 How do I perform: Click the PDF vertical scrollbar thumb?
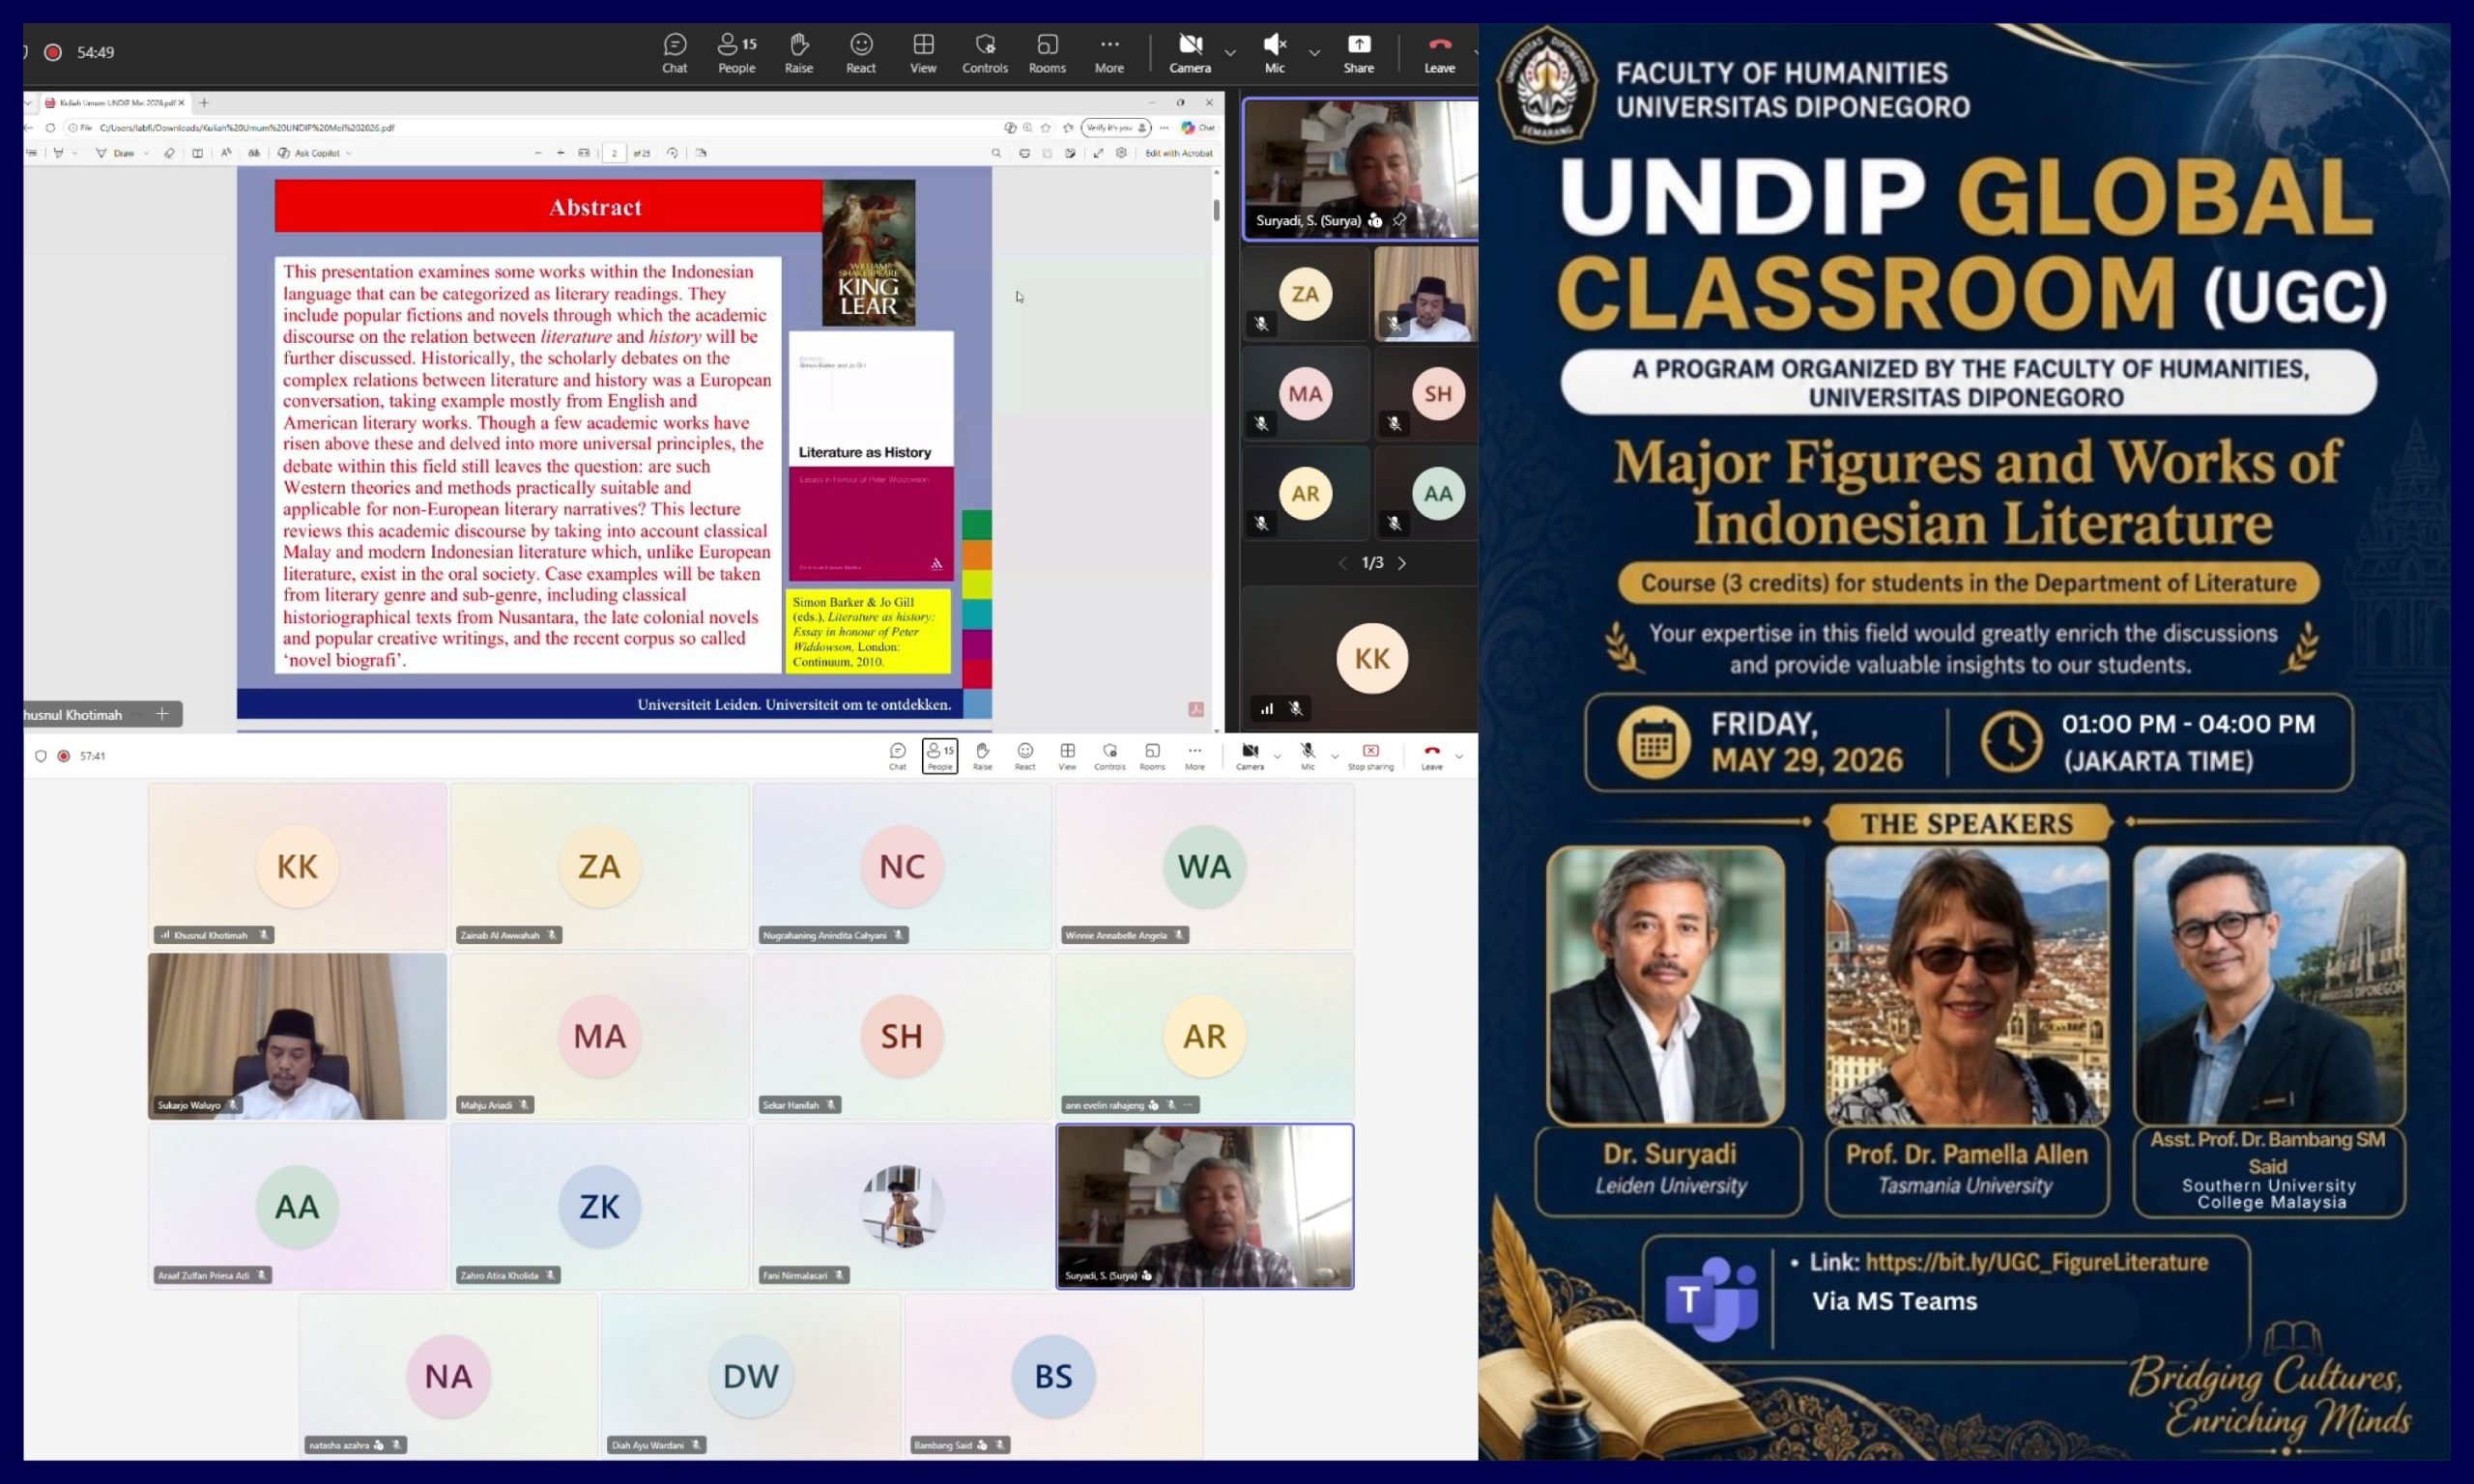(1216, 210)
